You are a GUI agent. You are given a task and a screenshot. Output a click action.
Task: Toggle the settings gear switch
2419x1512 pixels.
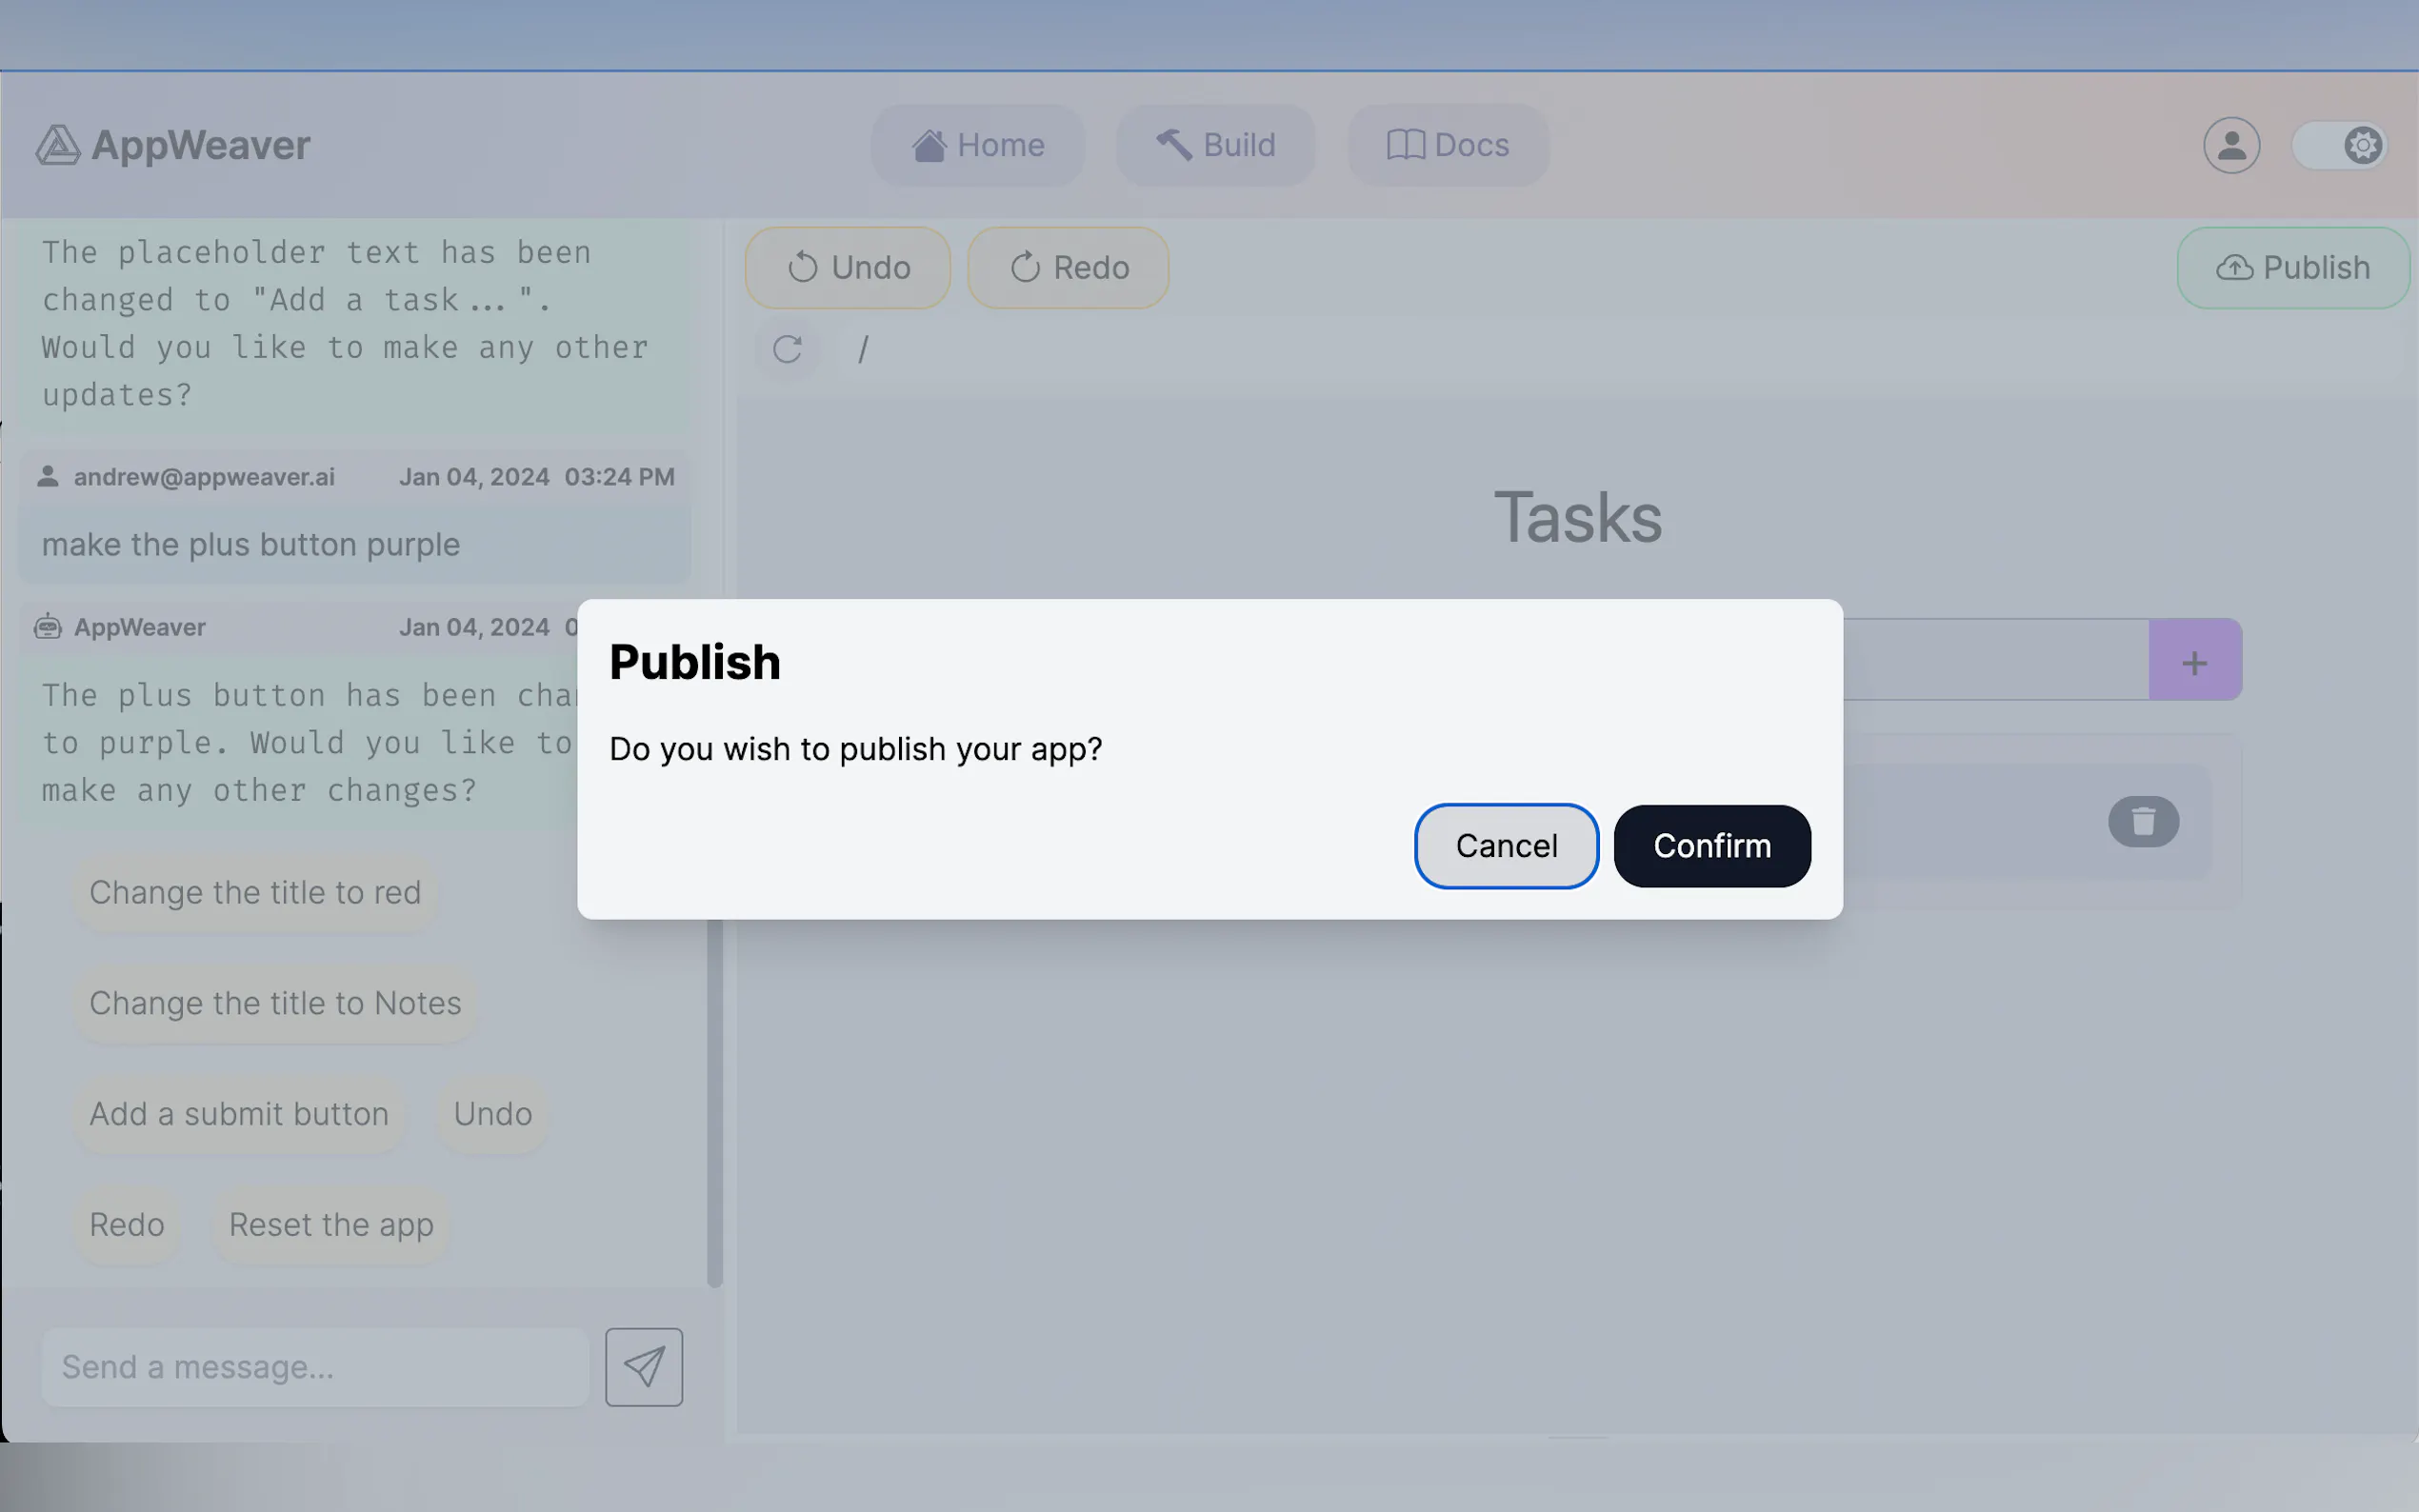pos(2340,145)
